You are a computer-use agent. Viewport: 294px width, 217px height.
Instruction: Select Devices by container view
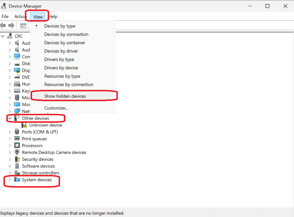pyautogui.click(x=73, y=43)
